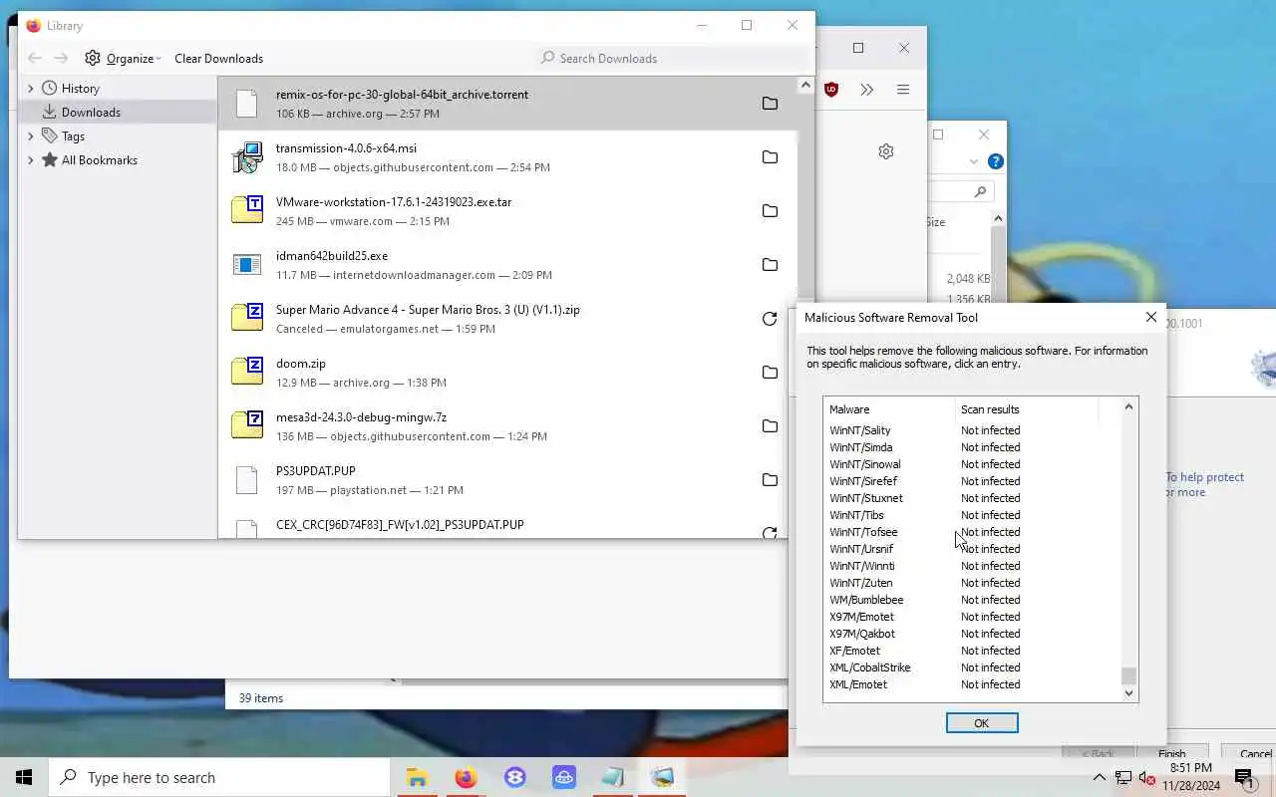Viewport: 1276px width, 797px height.
Task: Select XML/Emotet entry
Action: click(858, 684)
